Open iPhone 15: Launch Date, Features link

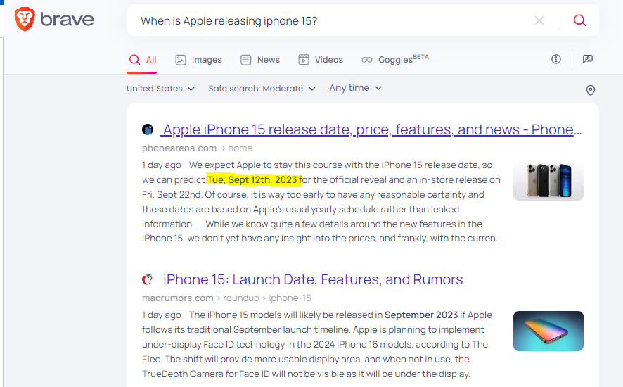coord(313,279)
